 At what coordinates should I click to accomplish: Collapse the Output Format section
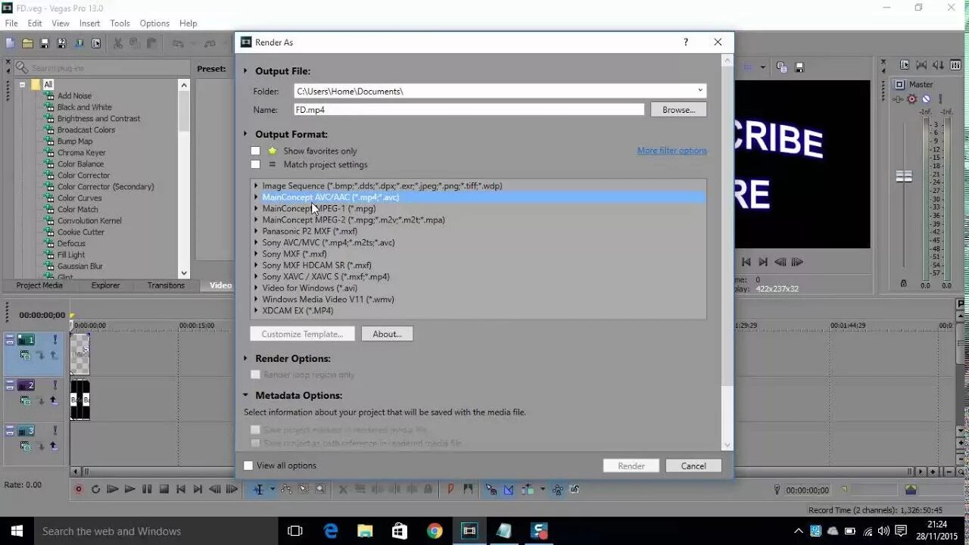coord(245,134)
